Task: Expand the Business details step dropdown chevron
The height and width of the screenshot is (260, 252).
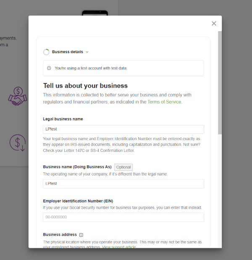Action: (87, 52)
